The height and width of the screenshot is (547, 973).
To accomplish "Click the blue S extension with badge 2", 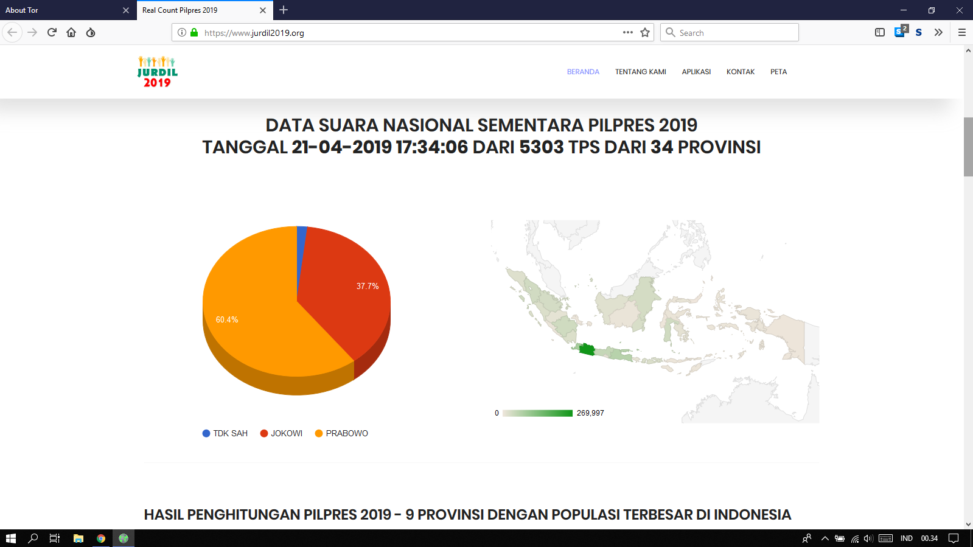I will 901,32.
